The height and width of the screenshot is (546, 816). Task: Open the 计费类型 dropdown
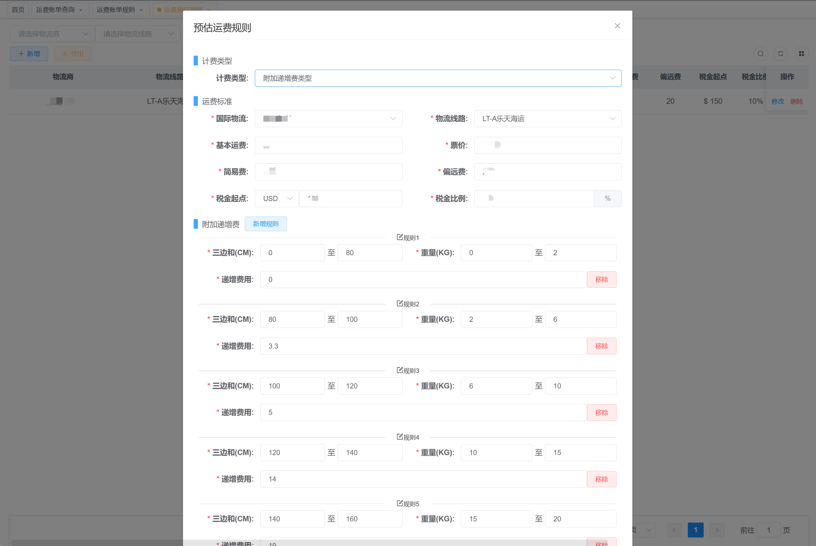438,78
